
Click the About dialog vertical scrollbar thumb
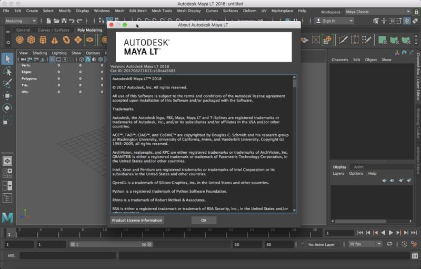(295, 83)
